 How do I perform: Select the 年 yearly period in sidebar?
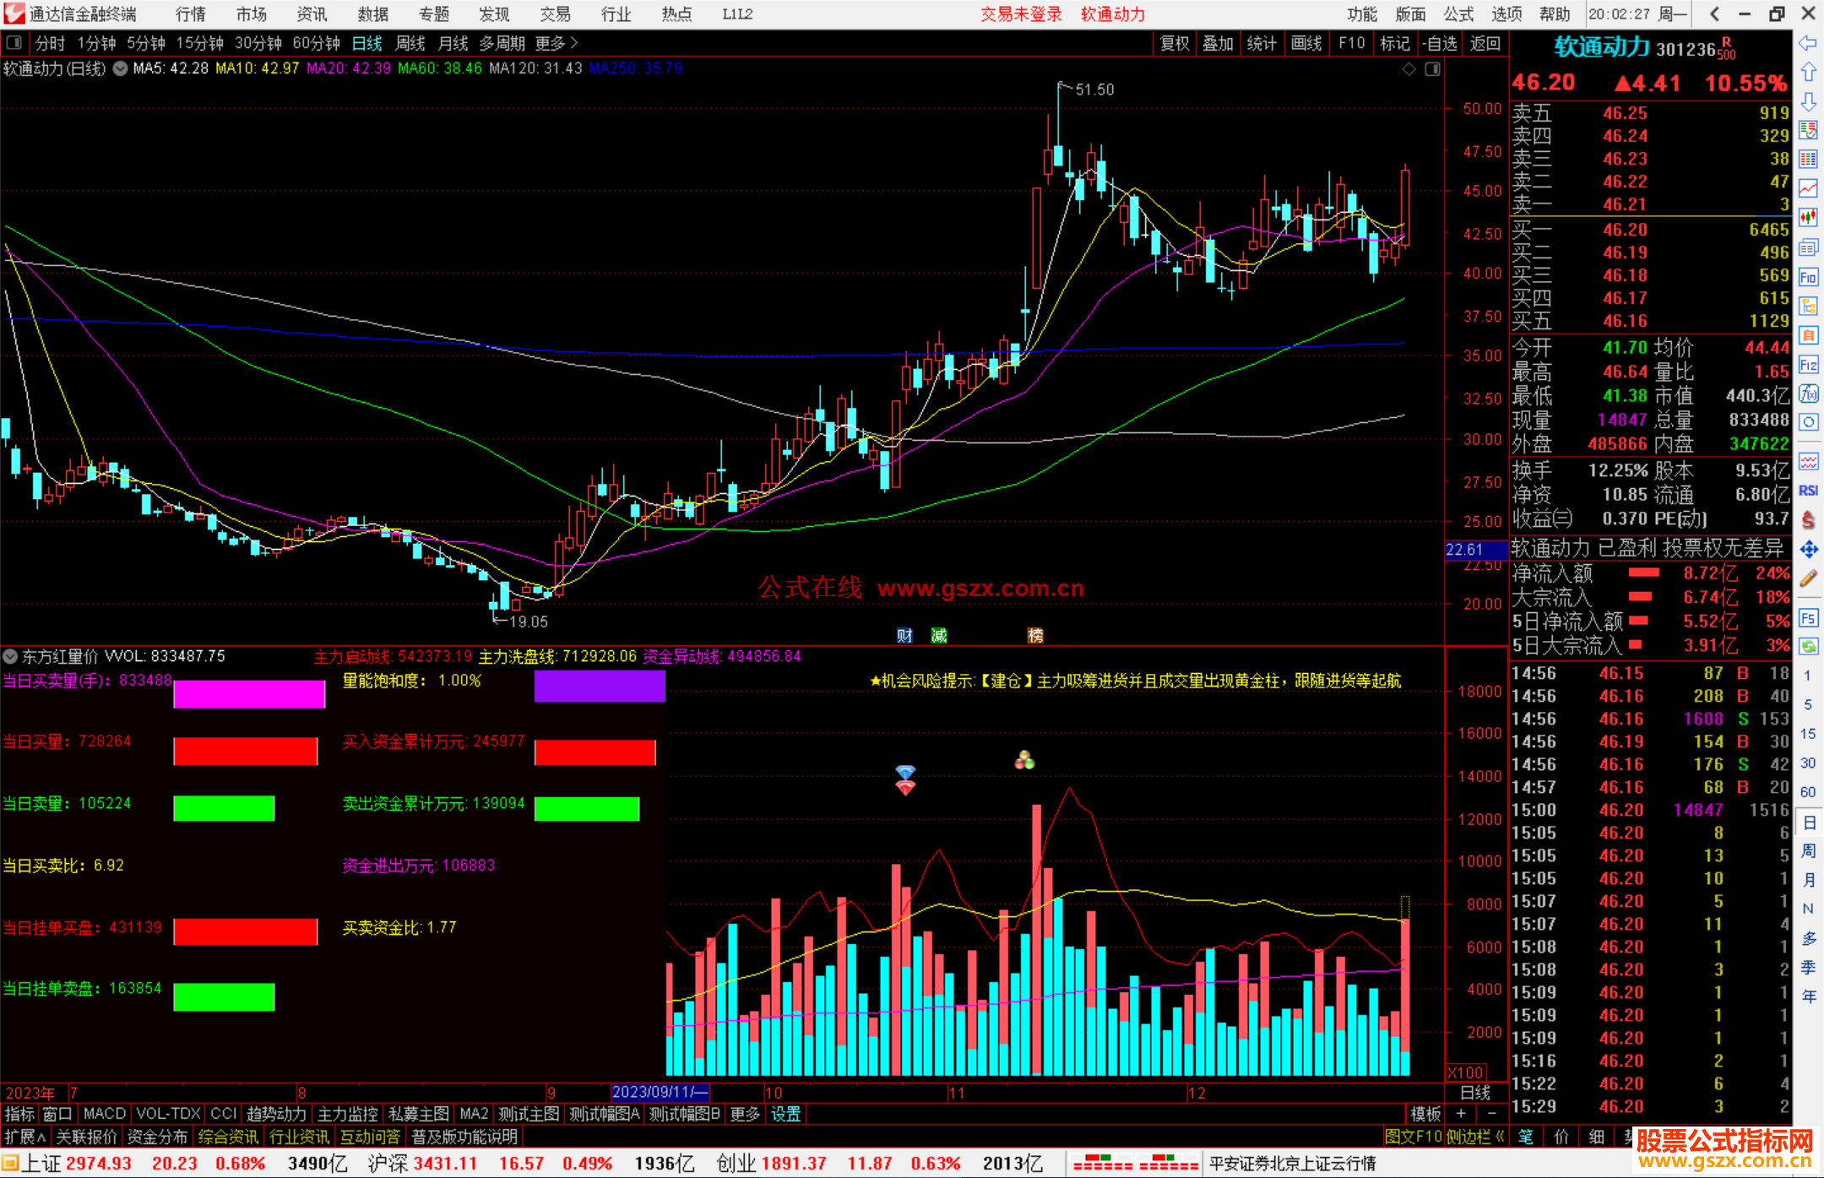pos(1808,996)
